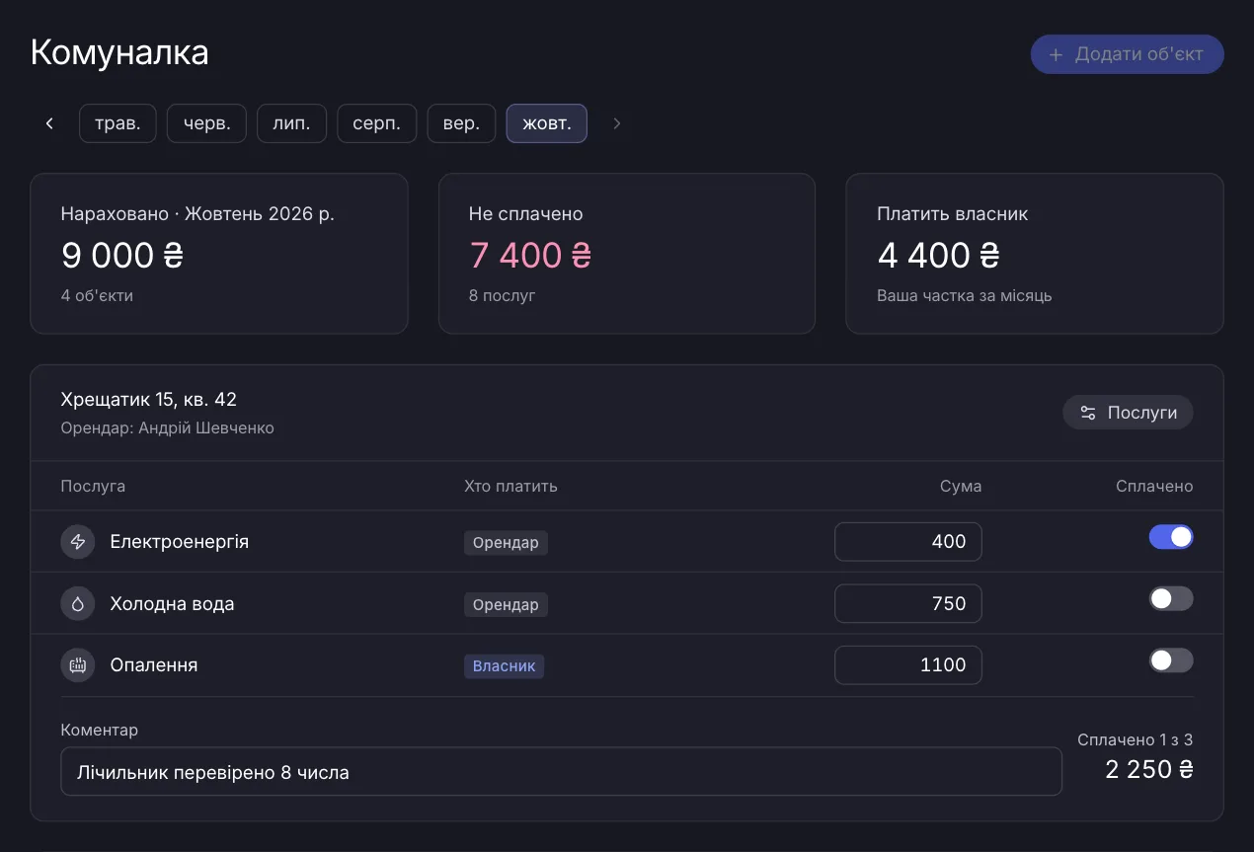Viewport: 1254px width, 852px height.
Task: Click the Комуналка page title
Action: click(x=119, y=53)
